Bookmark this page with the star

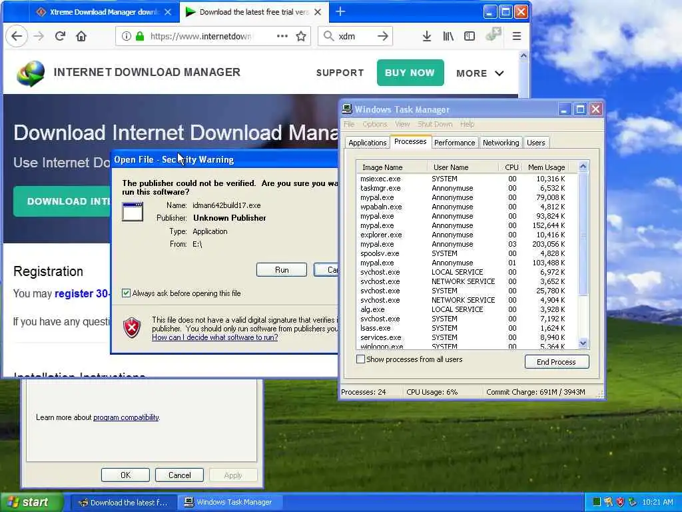tap(301, 36)
